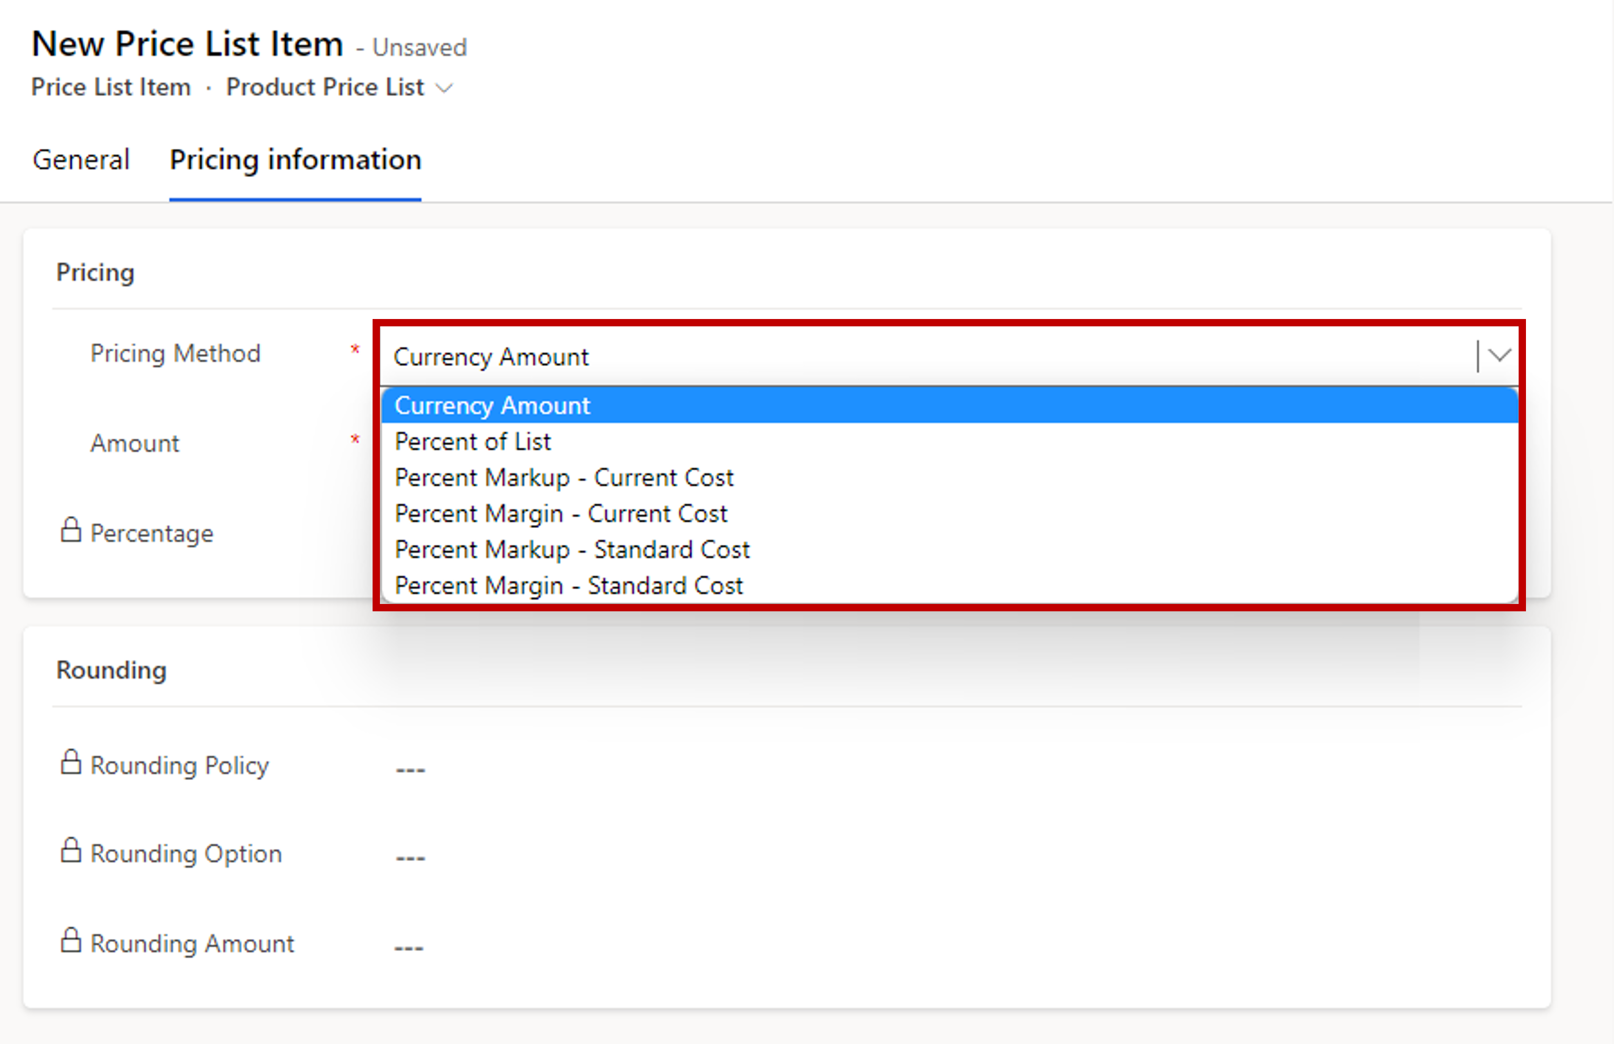Click the Amount field label
Viewport: 1614px width, 1044px height.
(135, 443)
